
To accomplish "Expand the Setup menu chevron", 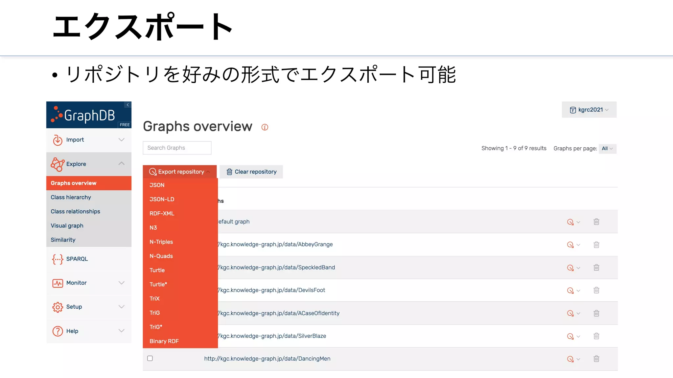I will [x=122, y=307].
